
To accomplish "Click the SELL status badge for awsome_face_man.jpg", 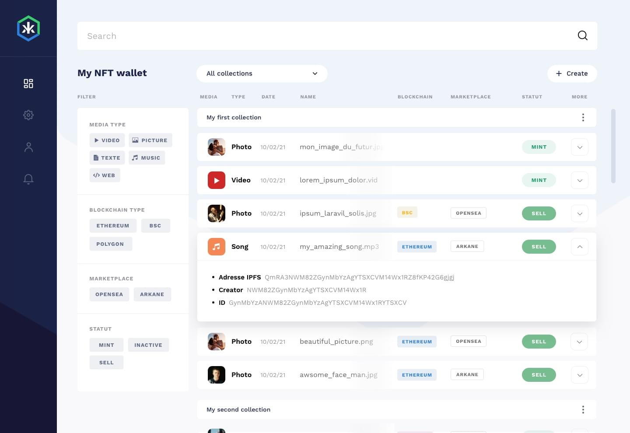I will pos(539,375).
